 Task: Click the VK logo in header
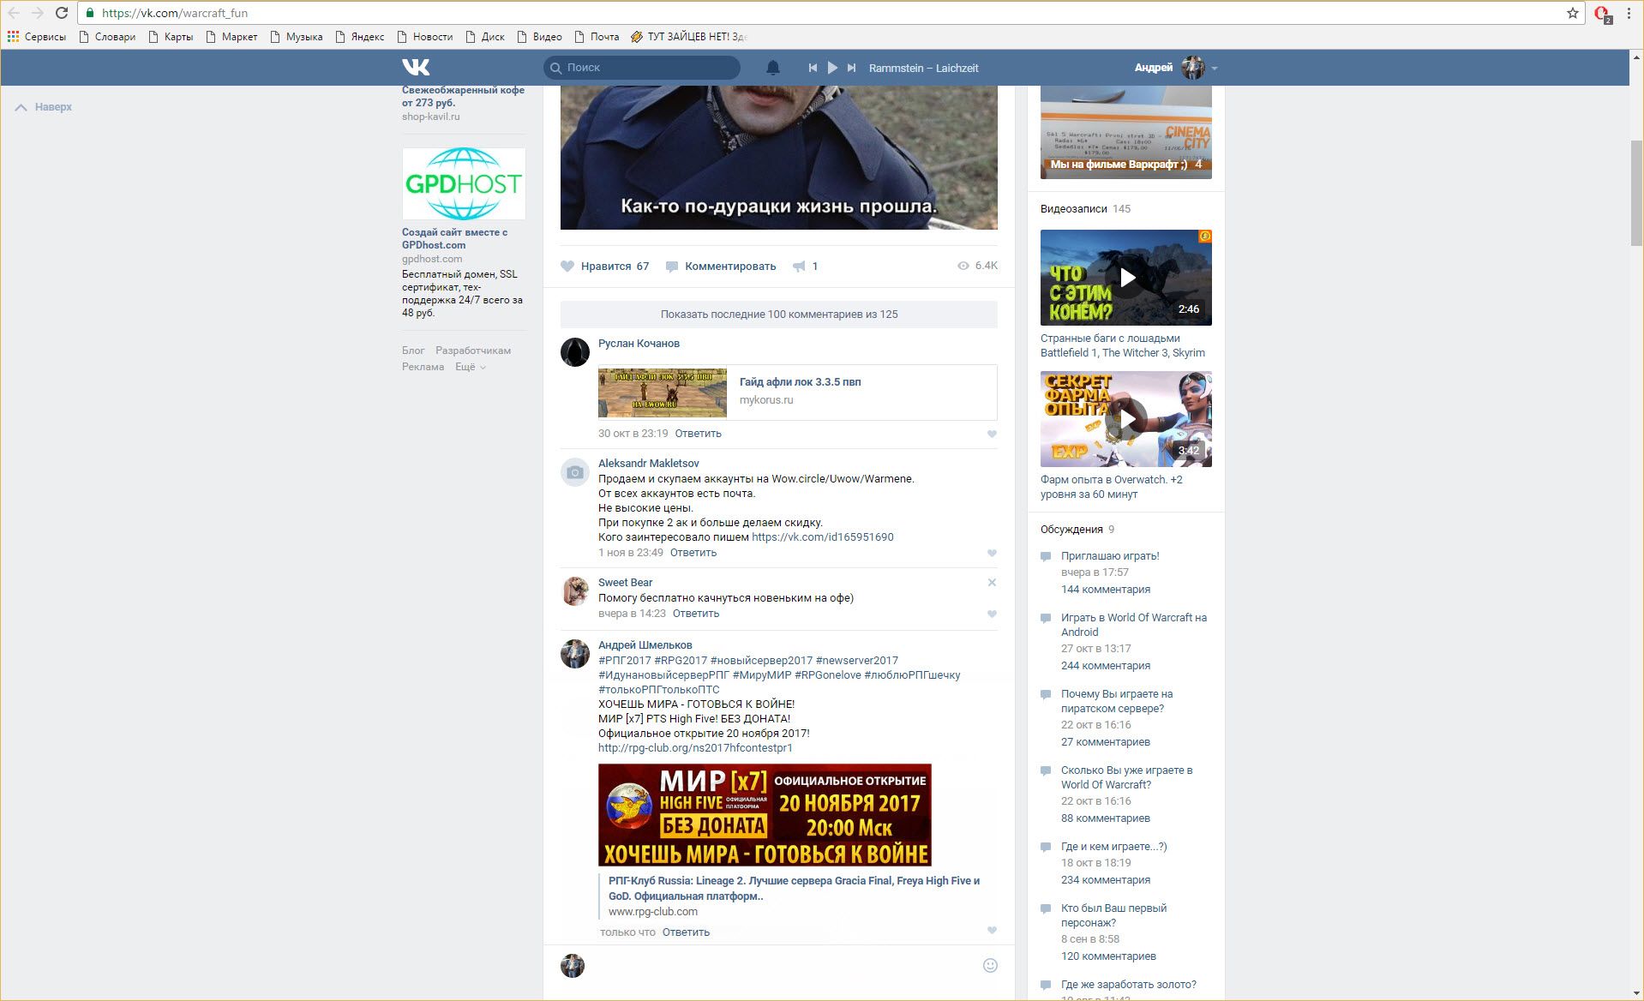point(416,68)
